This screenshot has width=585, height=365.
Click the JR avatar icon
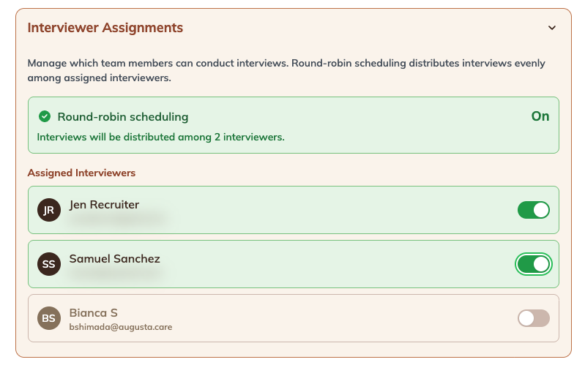49,210
